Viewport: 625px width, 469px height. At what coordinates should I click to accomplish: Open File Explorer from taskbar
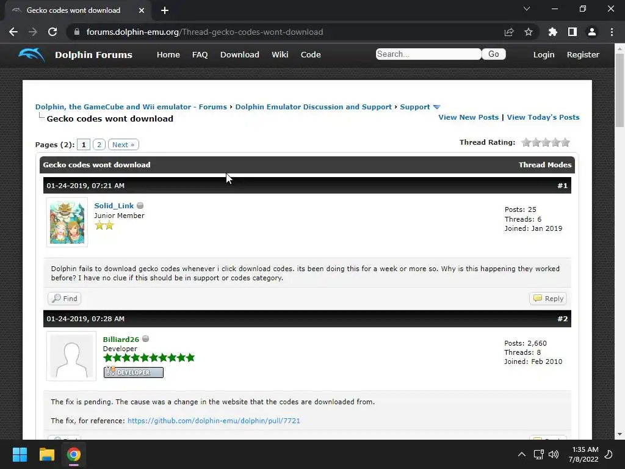tap(46, 454)
